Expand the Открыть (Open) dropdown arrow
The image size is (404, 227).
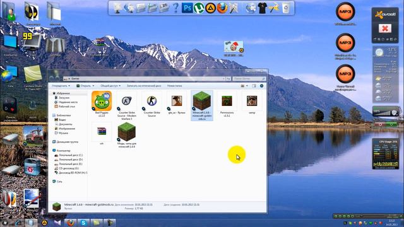point(93,86)
